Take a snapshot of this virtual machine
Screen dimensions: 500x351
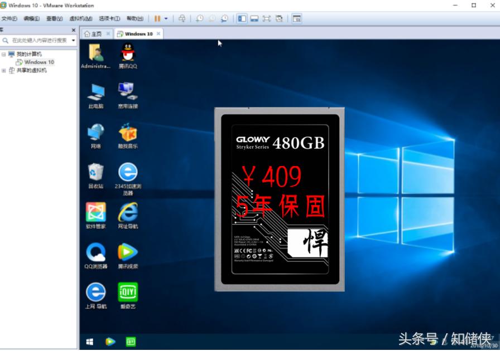point(200,18)
